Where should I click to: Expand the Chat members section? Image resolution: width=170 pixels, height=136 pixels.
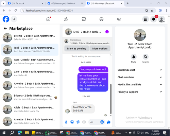click(x=140, y=77)
